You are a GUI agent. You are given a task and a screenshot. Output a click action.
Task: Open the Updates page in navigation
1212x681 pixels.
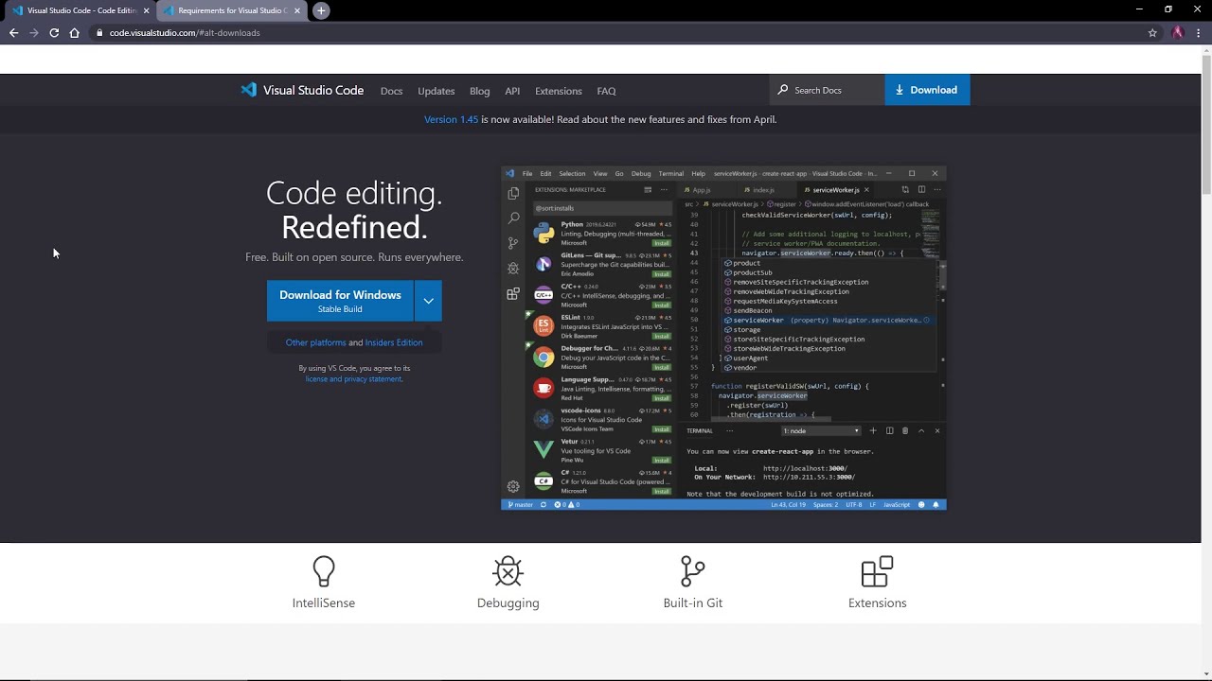tap(437, 91)
